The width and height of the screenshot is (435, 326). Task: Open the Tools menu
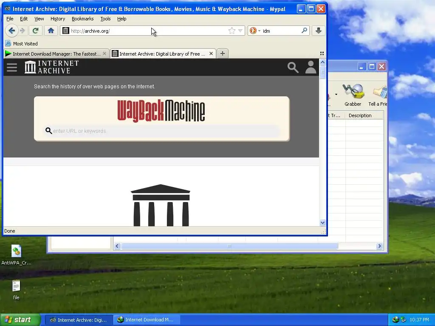pyautogui.click(x=105, y=19)
